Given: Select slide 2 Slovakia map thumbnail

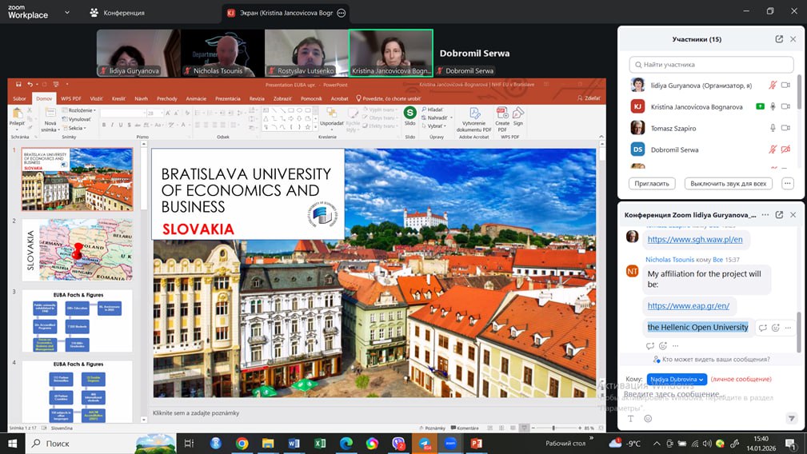Looking at the screenshot, I should pyautogui.click(x=77, y=249).
